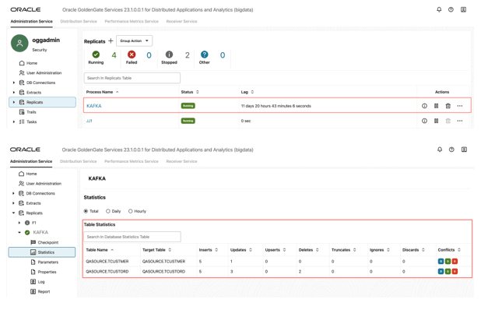Screen dimensions: 481x324
Task: Open Security link under oggadmin
Action: (40, 50)
